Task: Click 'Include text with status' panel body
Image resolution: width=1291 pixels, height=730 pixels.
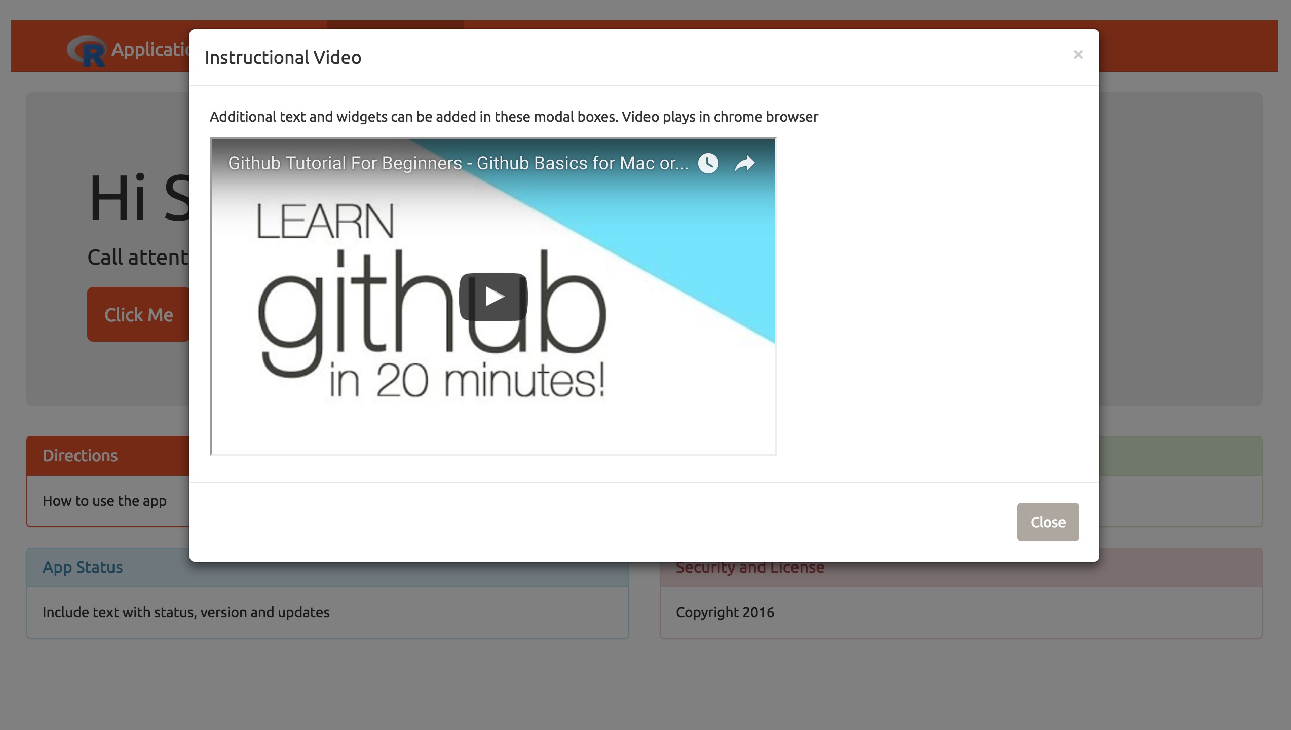Action: click(x=186, y=612)
